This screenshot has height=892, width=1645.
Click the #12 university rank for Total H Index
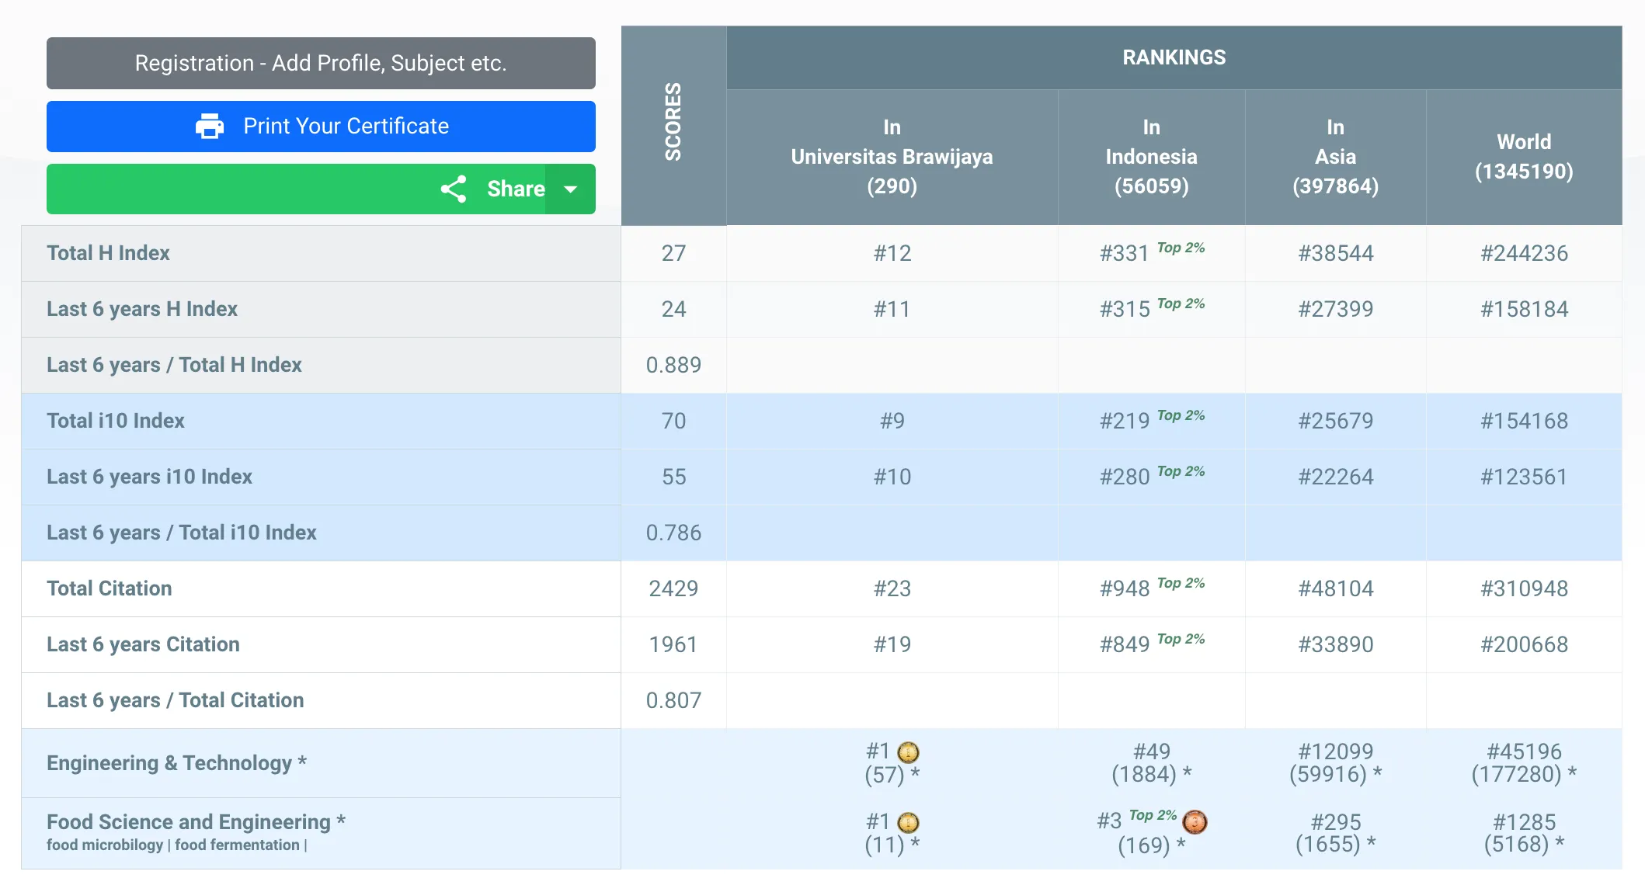[892, 253]
